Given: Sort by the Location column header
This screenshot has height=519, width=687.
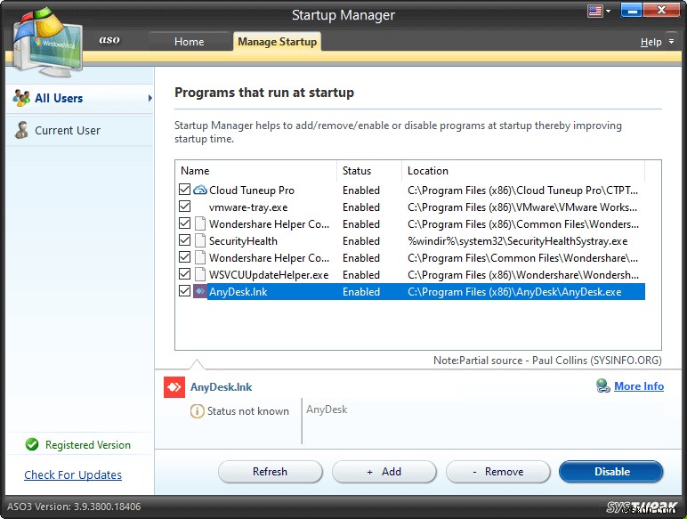Looking at the screenshot, I should click(523, 171).
